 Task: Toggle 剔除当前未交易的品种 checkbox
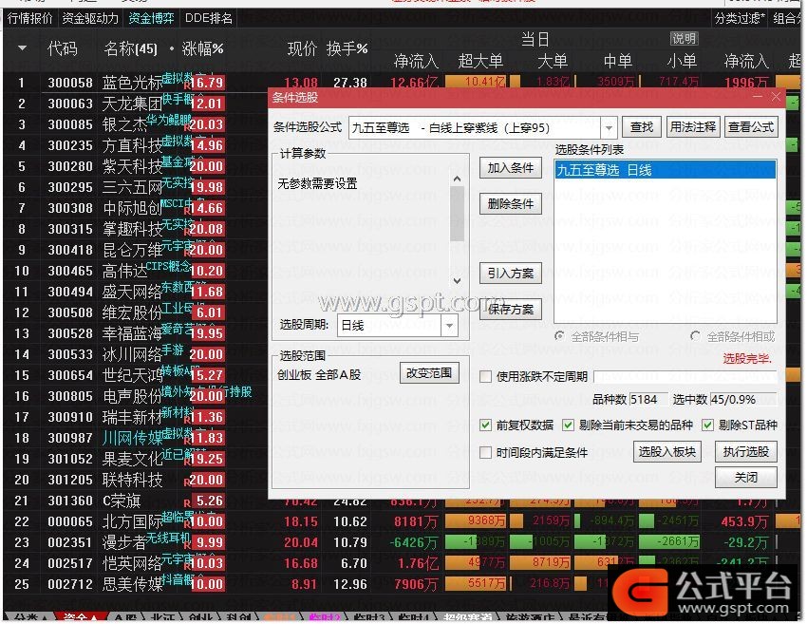click(568, 425)
